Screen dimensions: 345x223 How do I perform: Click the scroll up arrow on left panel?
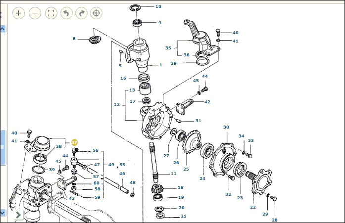[x=2, y=29]
